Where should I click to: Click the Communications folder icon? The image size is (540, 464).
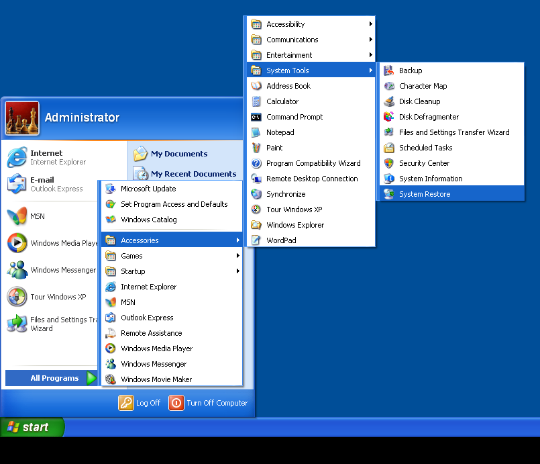tap(256, 40)
